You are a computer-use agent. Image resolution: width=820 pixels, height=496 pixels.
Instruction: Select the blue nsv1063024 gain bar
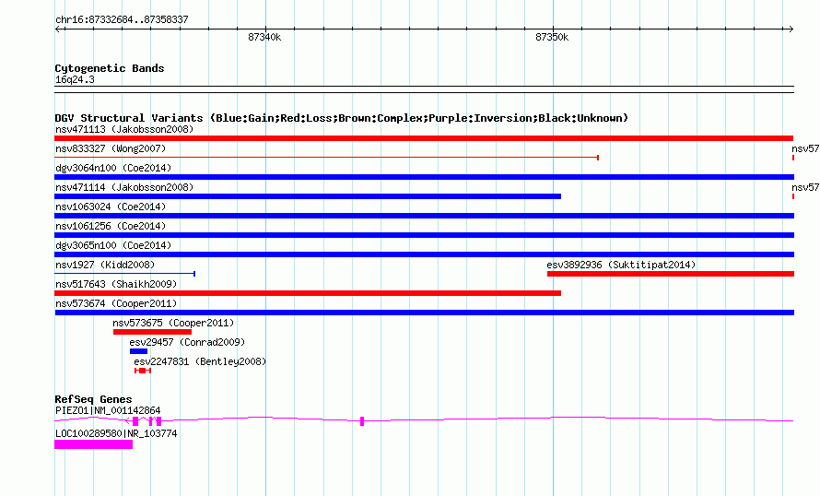coord(424,216)
